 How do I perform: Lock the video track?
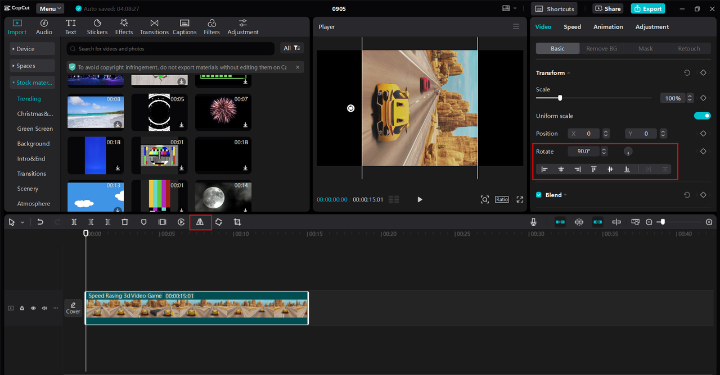click(x=22, y=308)
